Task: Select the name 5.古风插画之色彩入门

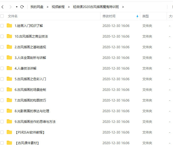Action: point(30,79)
